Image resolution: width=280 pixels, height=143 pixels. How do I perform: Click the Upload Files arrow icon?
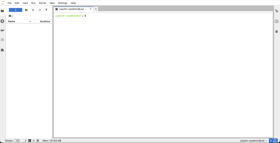(33, 10)
